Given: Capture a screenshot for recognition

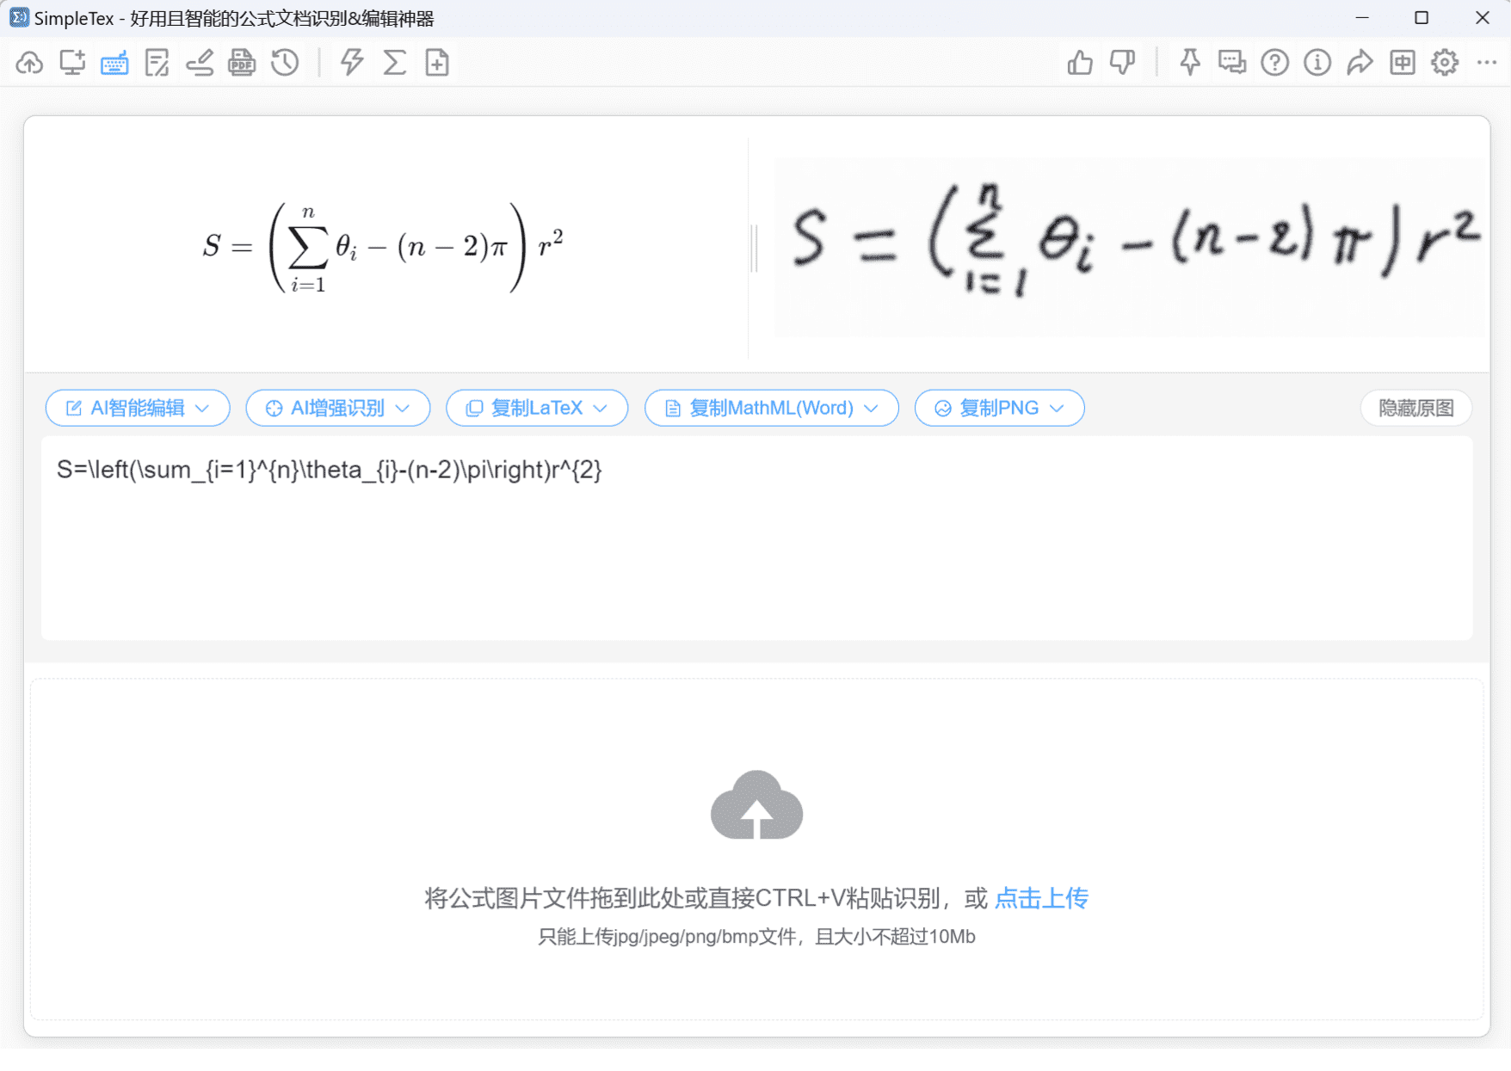Looking at the screenshot, I should click(71, 62).
